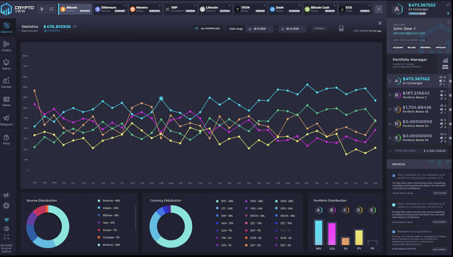
Task: Open the Billing account menu item
Action: [412, 47]
